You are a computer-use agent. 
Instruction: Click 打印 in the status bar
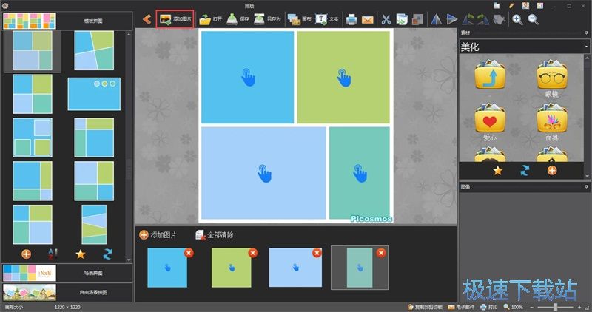coord(488,307)
